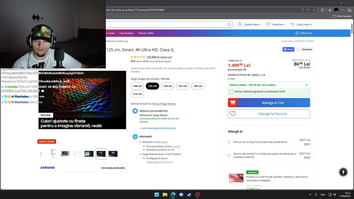Viewport: 354px width, 199px height.
Task: Expand the Favorite dropdown in header
Action: 283,25
